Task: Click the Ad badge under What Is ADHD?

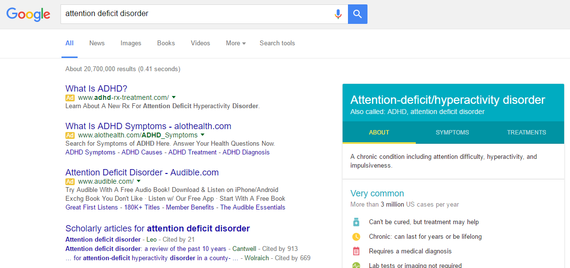Action: point(70,97)
